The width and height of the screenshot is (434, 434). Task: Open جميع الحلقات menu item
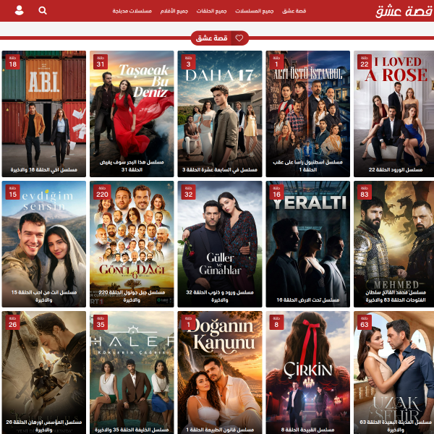pyautogui.click(x=211, y=11)
